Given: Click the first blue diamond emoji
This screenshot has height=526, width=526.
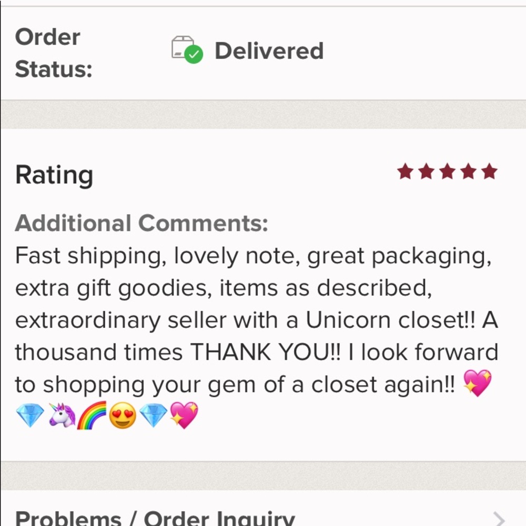Looking at the screenshot, I should [x=30, y=416].
